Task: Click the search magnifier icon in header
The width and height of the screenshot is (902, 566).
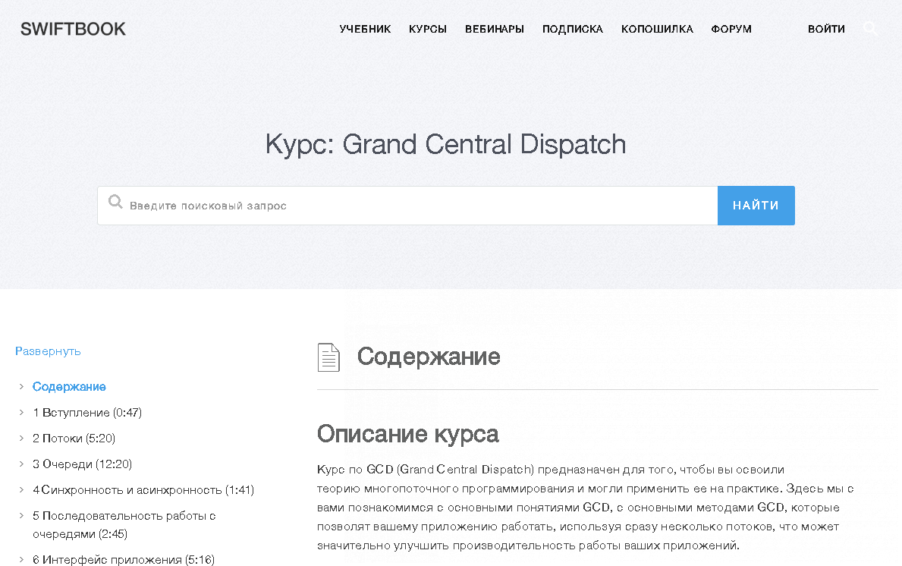Action: coord(871,29)
